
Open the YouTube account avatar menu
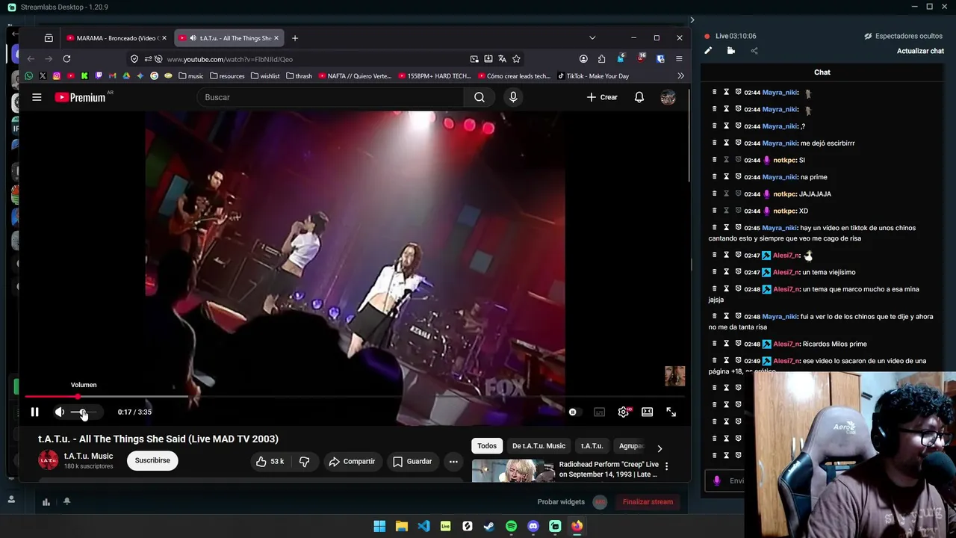click(x=668, y=97)
